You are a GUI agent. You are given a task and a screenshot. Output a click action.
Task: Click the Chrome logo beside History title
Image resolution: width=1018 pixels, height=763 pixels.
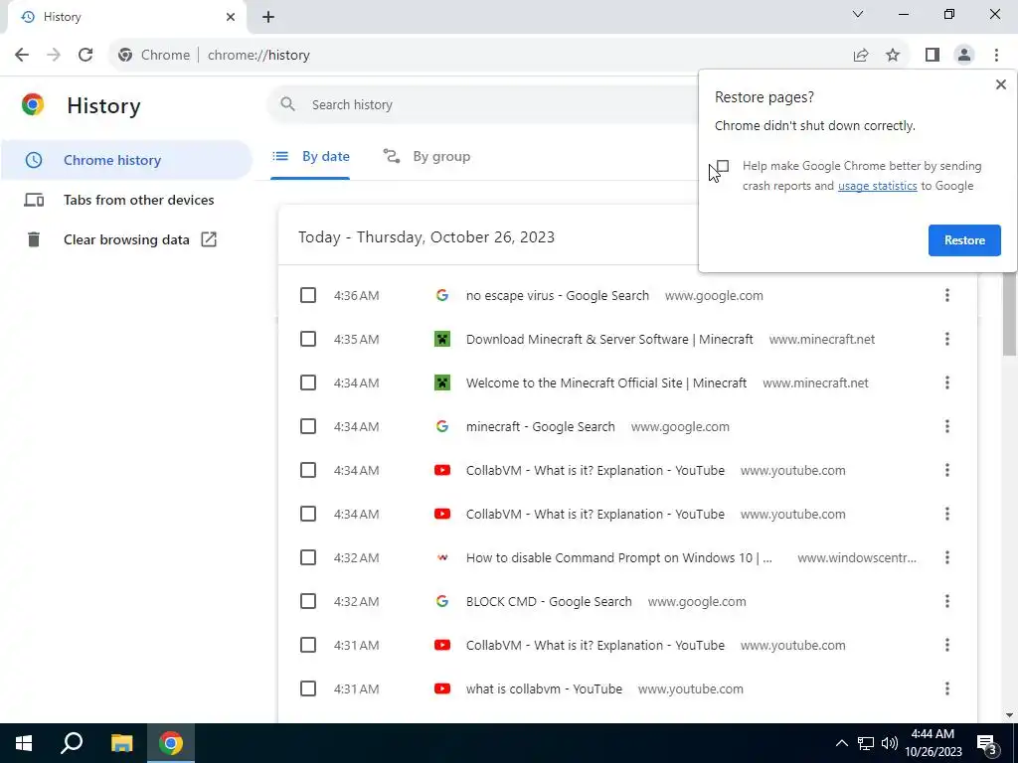33,105
